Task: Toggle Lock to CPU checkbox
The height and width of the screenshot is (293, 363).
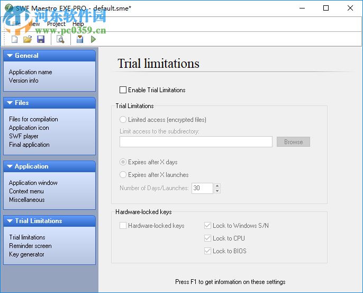Action: click(x=207, y=238)
